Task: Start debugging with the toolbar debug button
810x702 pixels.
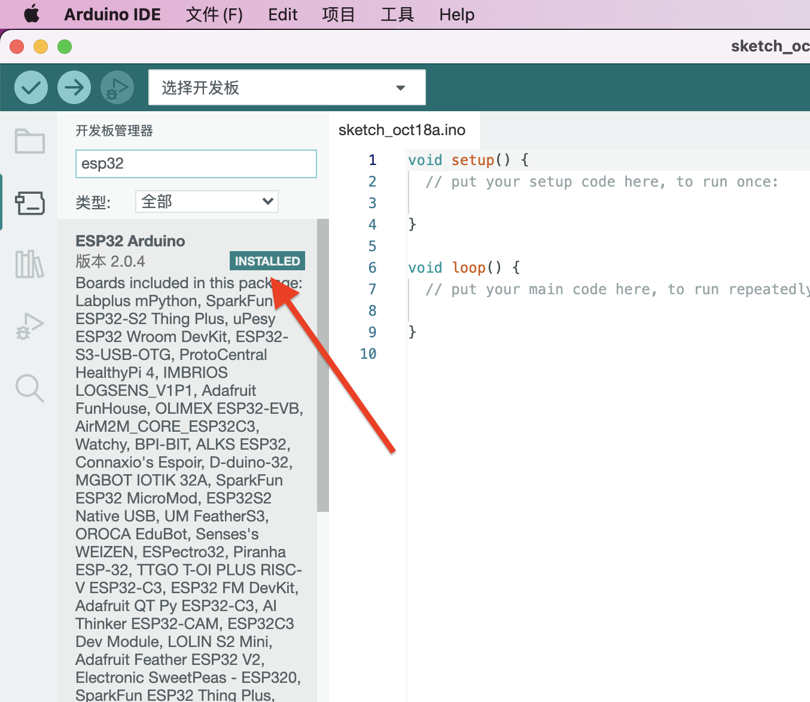Action: point(117,87)
